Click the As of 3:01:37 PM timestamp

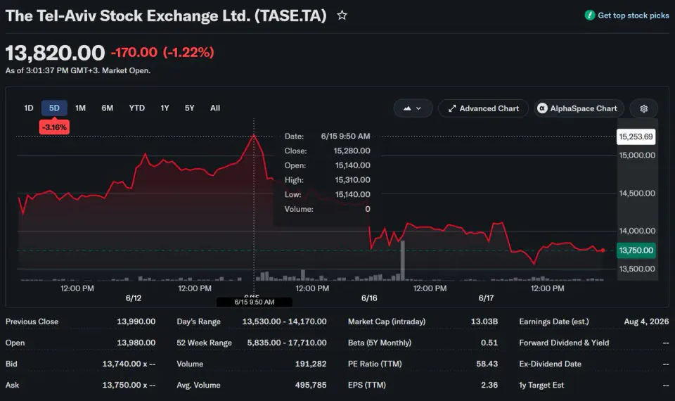click(78, 70)
